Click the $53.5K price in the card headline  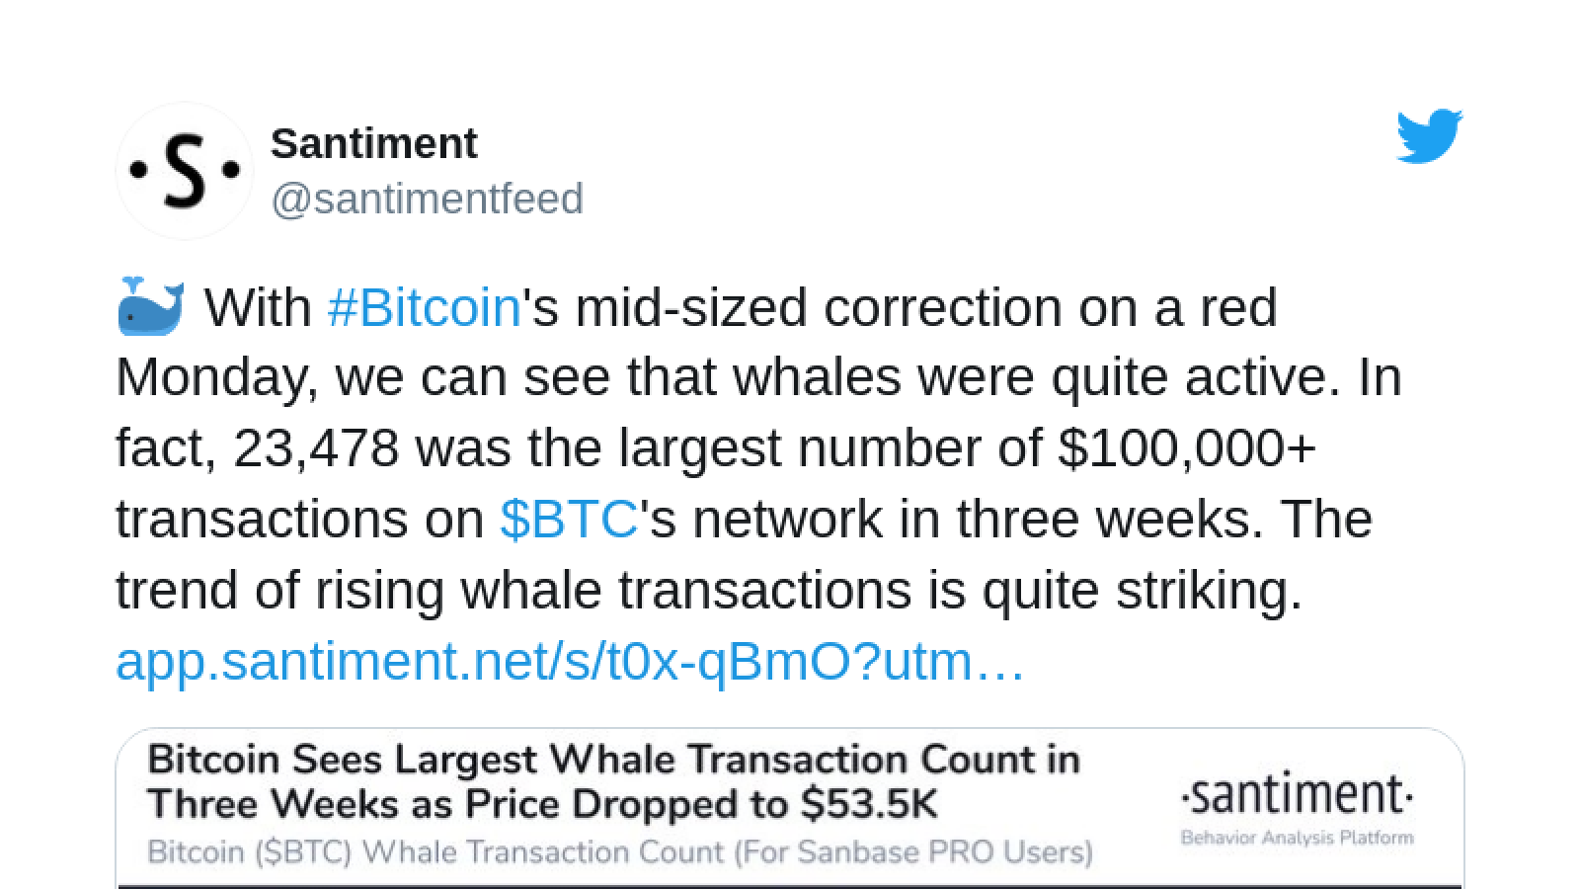pos(869,804)
